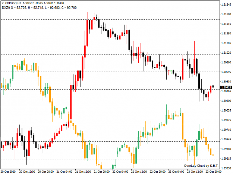
Task: Click the 1.29050 price axis label
Action: pos(226,168)
